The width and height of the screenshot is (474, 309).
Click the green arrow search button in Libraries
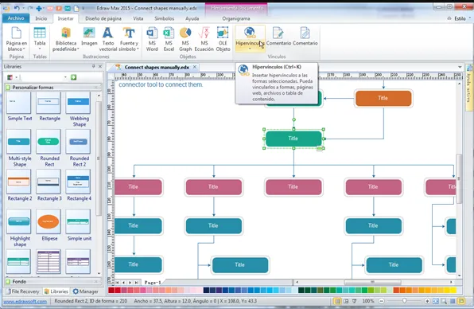click(73, 77)
